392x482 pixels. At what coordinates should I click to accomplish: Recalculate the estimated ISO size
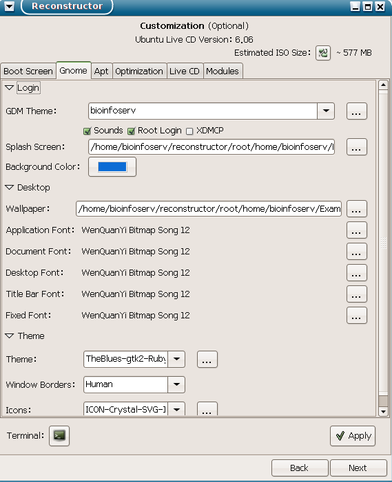[x=323, y=53]
